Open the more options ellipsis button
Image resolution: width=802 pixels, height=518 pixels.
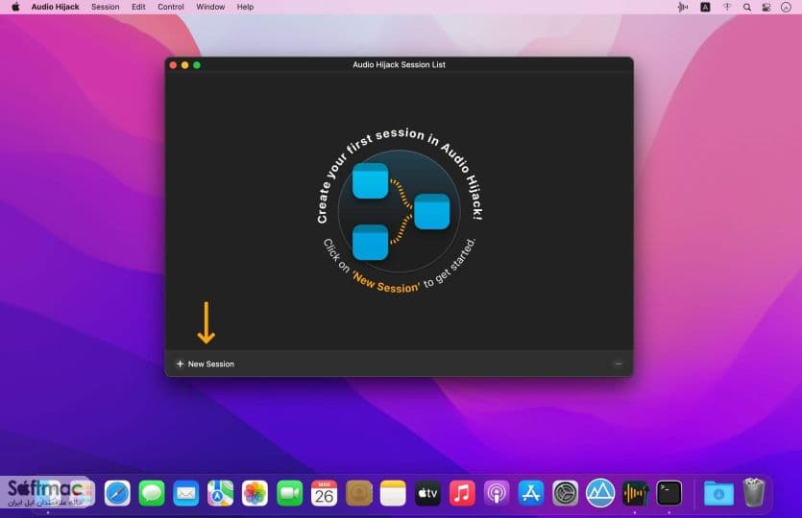(618, 364)
